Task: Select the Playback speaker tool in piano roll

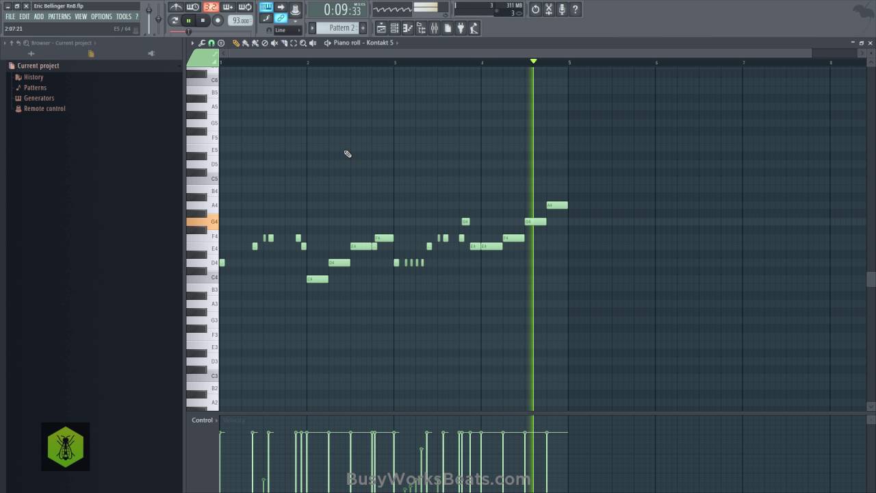Action: [313, 42]
